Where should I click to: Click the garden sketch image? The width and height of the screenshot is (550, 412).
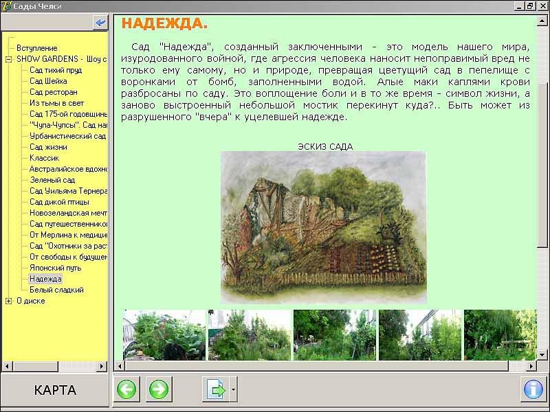click(323, 227)
